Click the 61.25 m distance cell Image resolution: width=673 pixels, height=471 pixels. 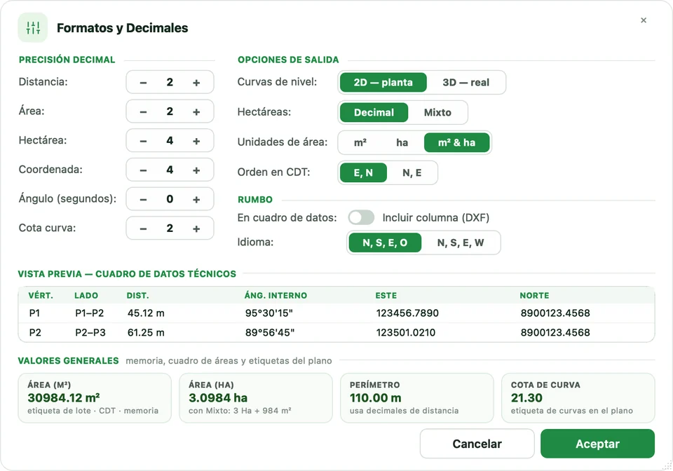pos(146,332)
